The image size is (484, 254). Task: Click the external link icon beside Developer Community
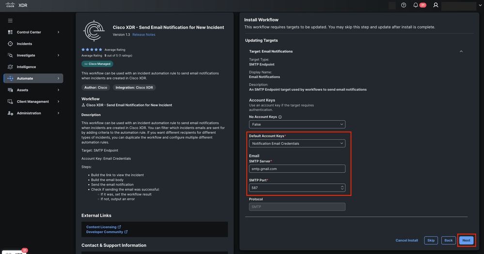coord(126,232)
